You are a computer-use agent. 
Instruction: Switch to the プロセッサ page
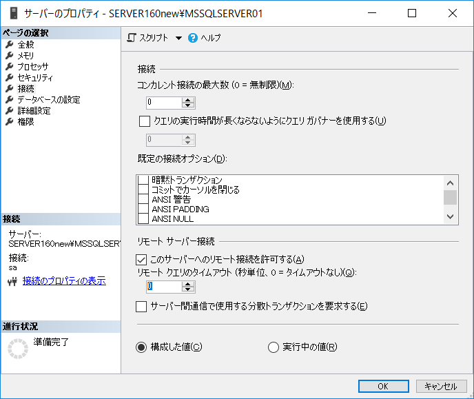click(32, 66)
